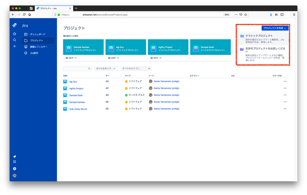Sort the table by キー column header
The width and height of the screenshot is (307, 195).
coord(108,76)
